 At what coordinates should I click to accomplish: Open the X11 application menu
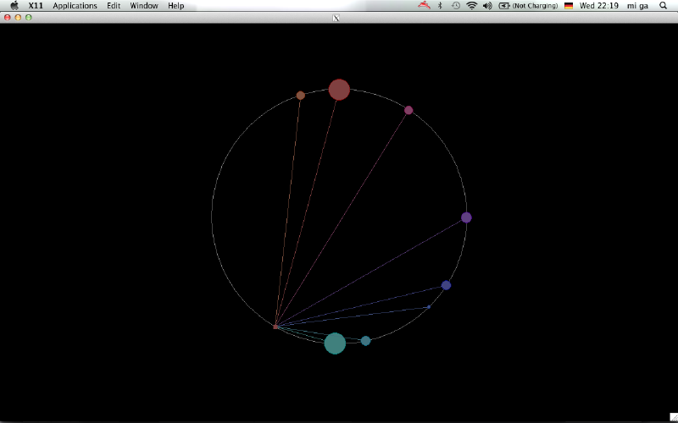(36, 6)
